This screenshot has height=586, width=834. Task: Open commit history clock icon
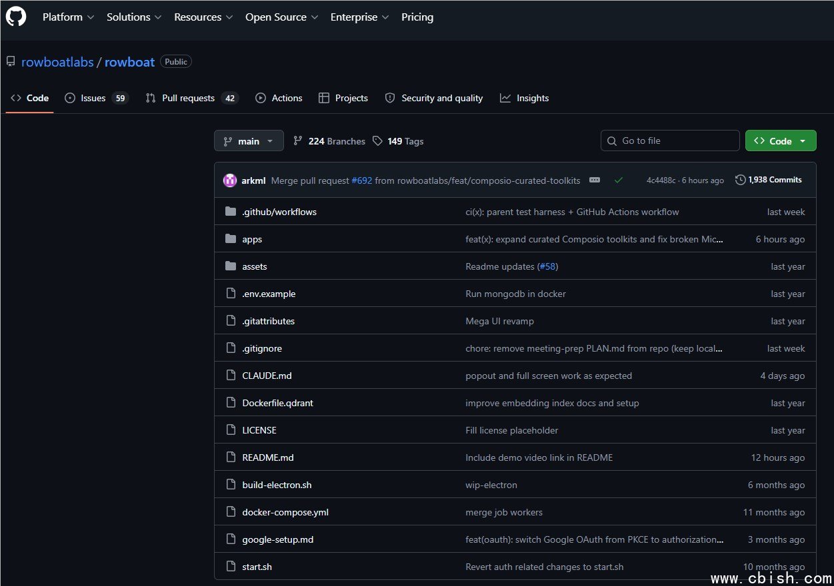740,180
